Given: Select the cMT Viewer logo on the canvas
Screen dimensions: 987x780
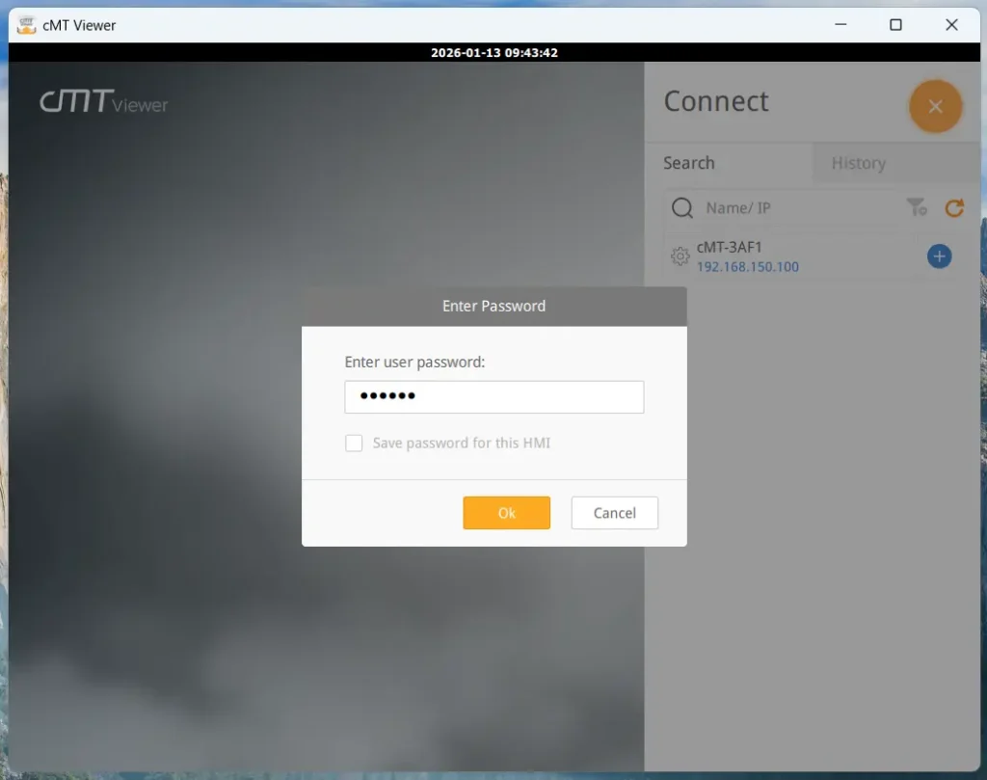Looking at the screenshot, I should 102,103.
